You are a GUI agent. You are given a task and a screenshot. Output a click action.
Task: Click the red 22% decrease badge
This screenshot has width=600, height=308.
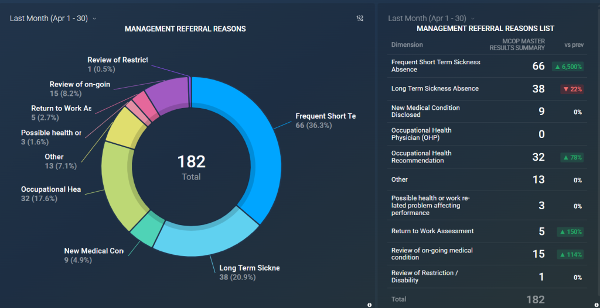pos(572,89)
